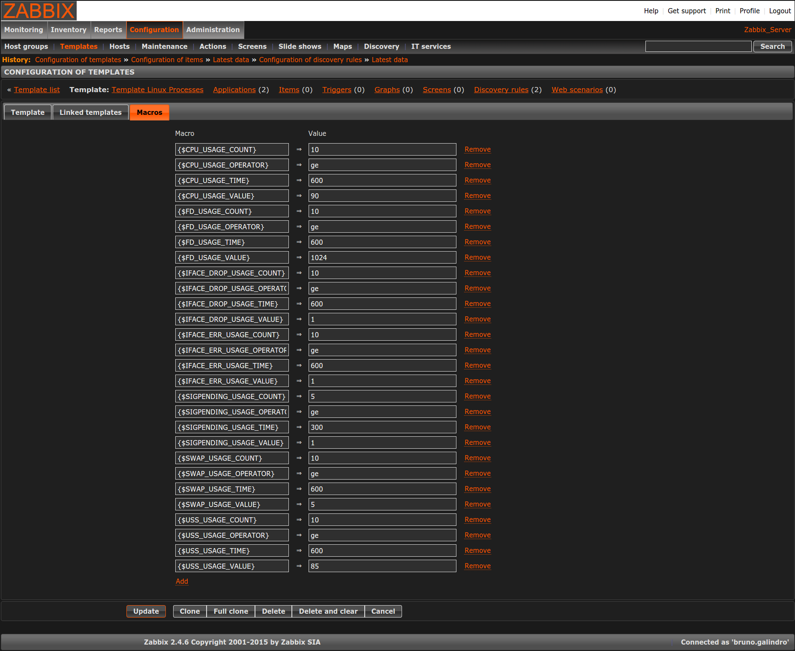Open IT services submenu
Image resolution: width=795 pixels, height=651 pixels.
coord(431,46)
